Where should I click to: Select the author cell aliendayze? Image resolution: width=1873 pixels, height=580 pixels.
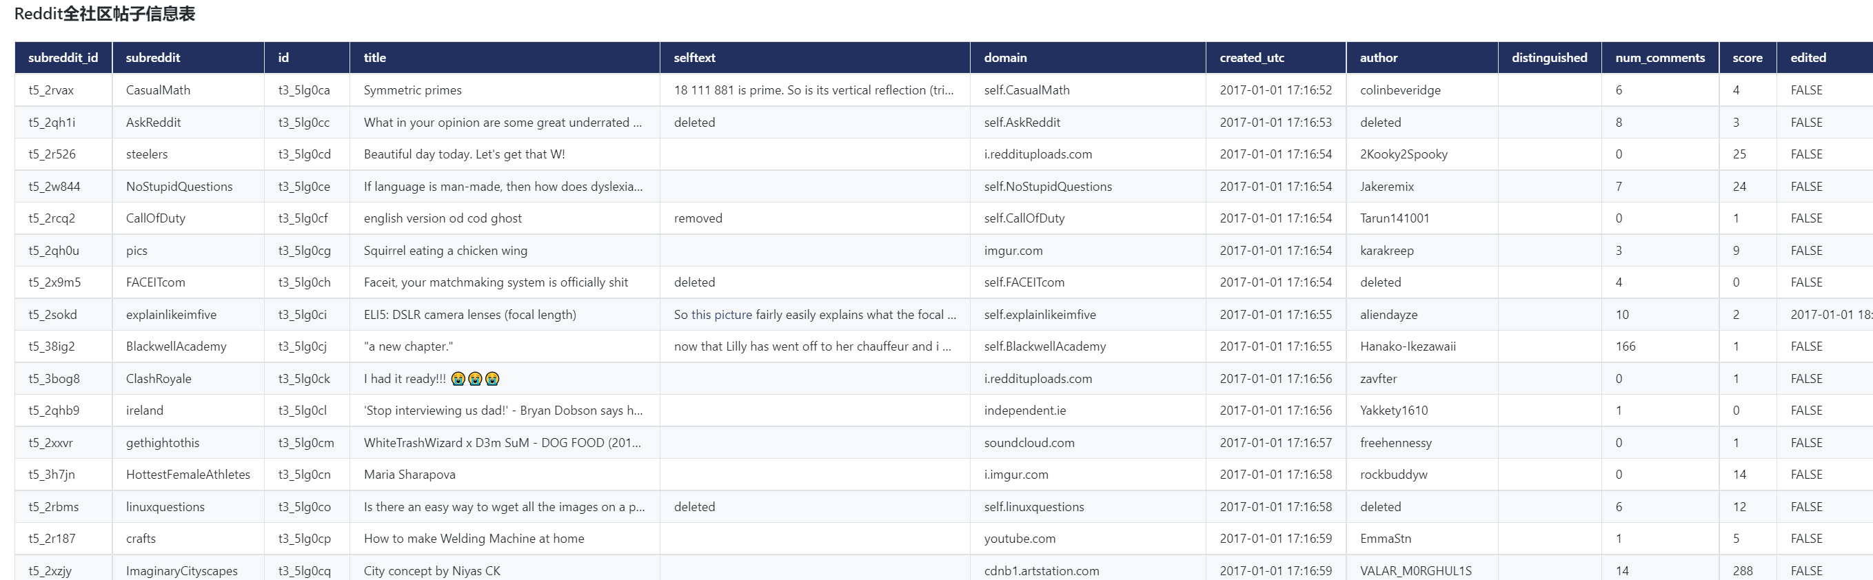tap(1422, 315)
